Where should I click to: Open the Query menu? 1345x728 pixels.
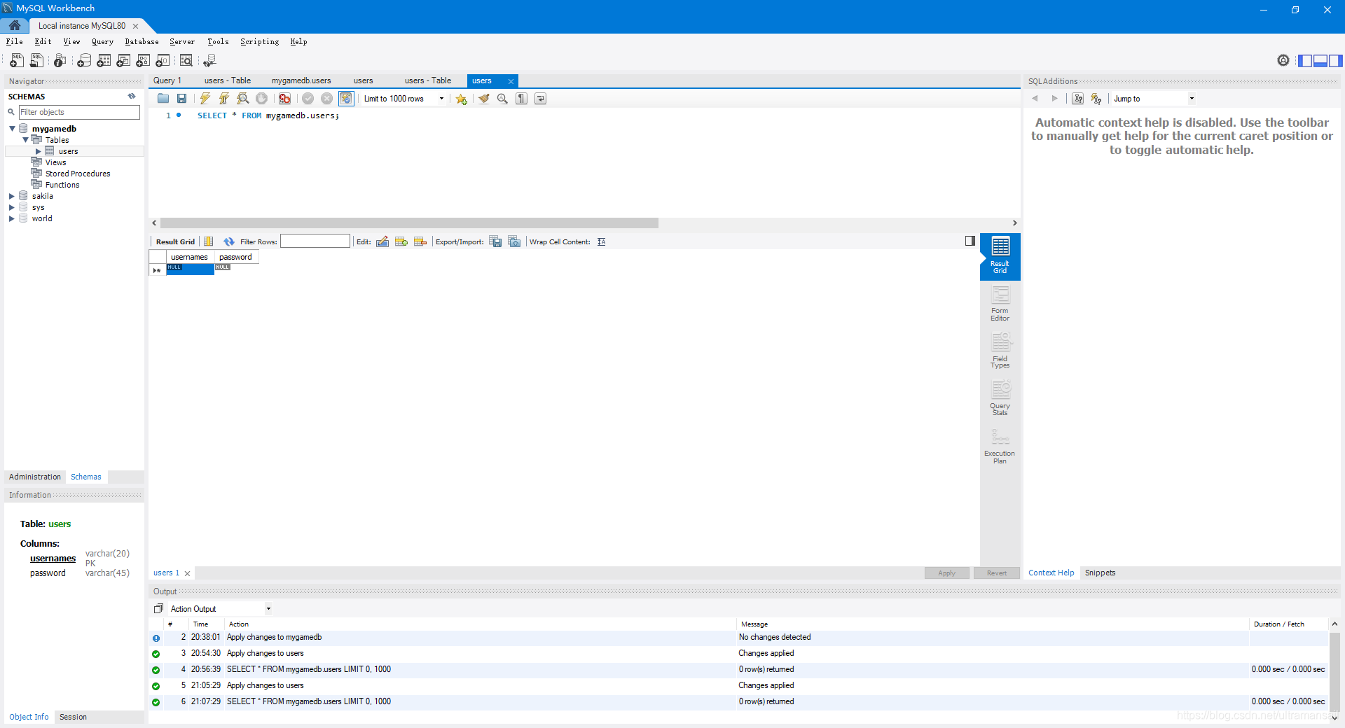pyautogui.click(x=102, y=42)
